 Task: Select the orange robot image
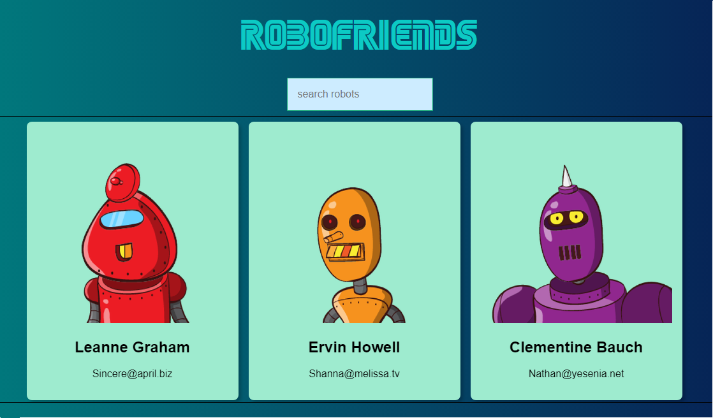(x=355, y=256)
